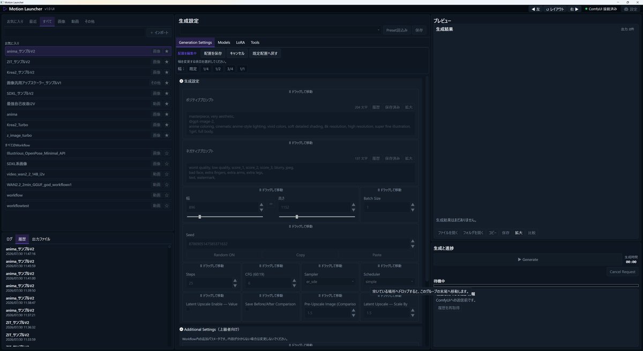Favorite Illustrious_OpenPose_Minimal_API with its star
643x351 pixels.
pyautogui.click(x=167, y=153)
